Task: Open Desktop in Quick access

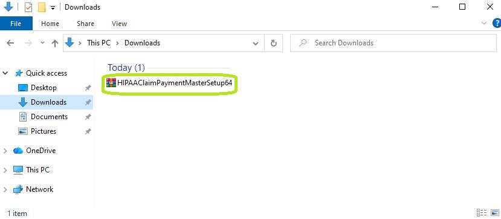Action: (44, 88)
